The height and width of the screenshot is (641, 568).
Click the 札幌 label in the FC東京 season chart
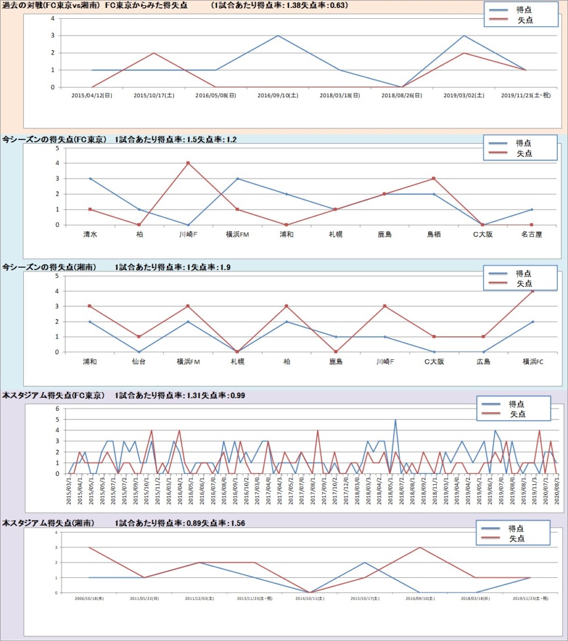click(x=336, y=234)
